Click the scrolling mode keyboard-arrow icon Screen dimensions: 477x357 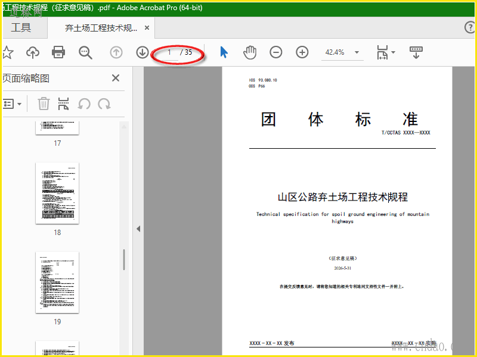point(416,52)
